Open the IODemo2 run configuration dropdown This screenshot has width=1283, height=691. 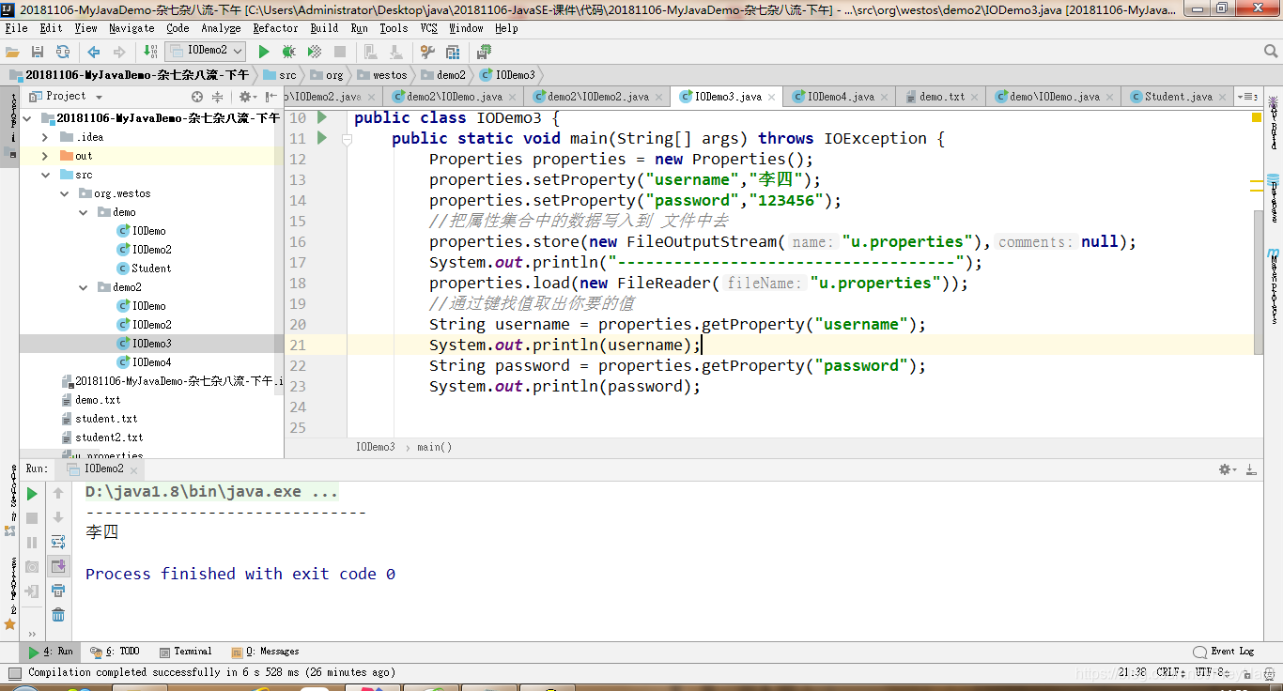tap(207, 51)
